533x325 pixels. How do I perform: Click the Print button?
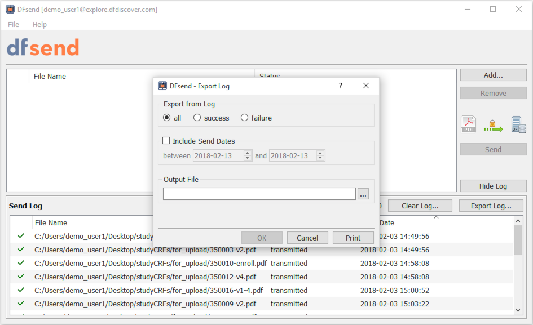tap(353, 238)
